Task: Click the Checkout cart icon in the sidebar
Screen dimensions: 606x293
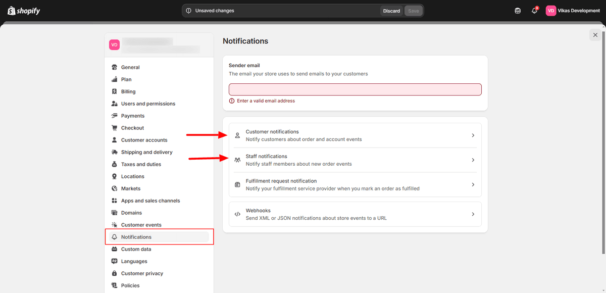Action: 115,128
